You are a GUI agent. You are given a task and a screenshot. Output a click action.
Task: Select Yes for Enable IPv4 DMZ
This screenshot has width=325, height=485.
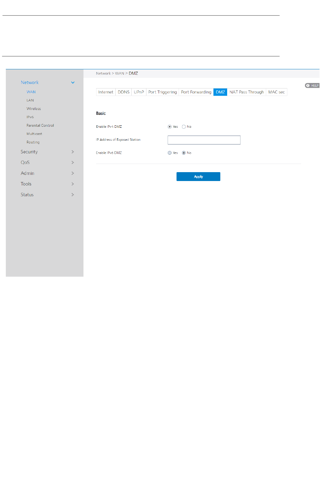(170, 127)
